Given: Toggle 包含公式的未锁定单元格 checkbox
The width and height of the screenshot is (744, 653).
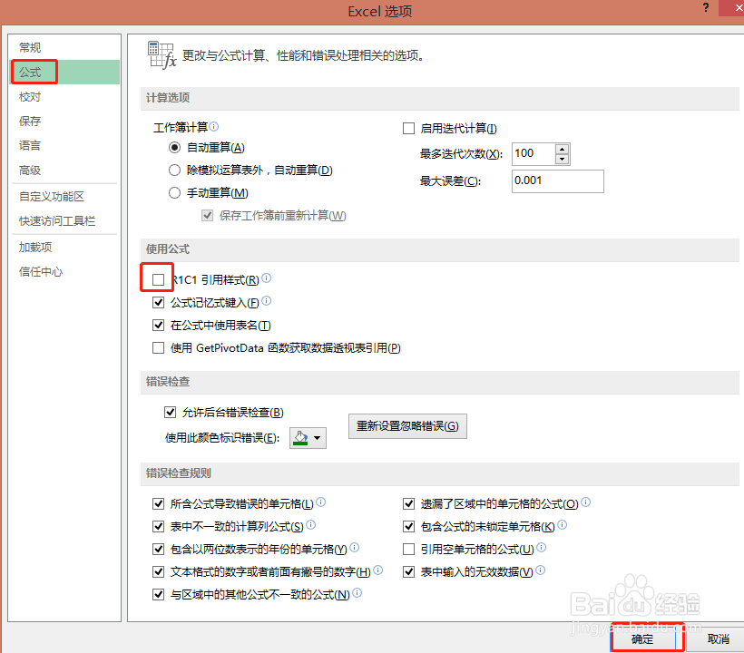Looking at the screenshot, I should point(408,526).
